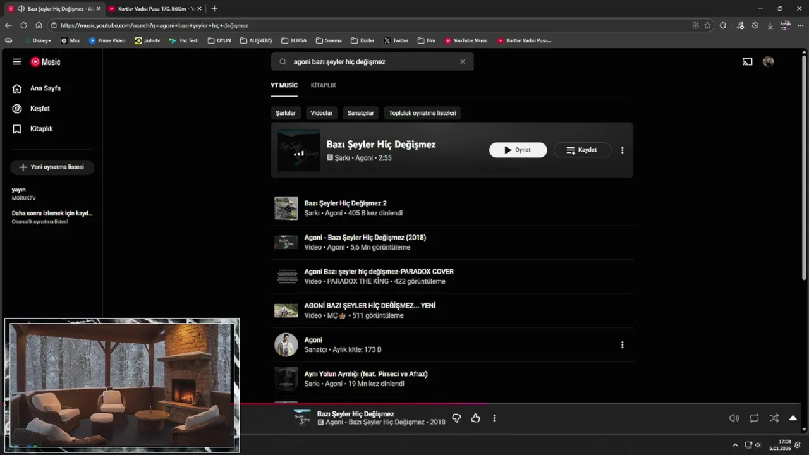Open the player bar more options menu
The image size is (809, 455).
coord(494,418)
